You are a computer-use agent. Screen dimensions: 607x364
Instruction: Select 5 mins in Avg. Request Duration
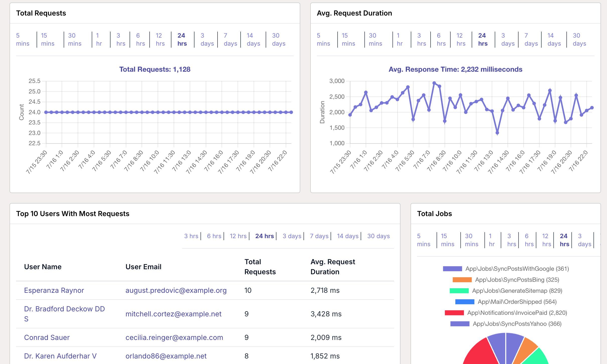323,40
